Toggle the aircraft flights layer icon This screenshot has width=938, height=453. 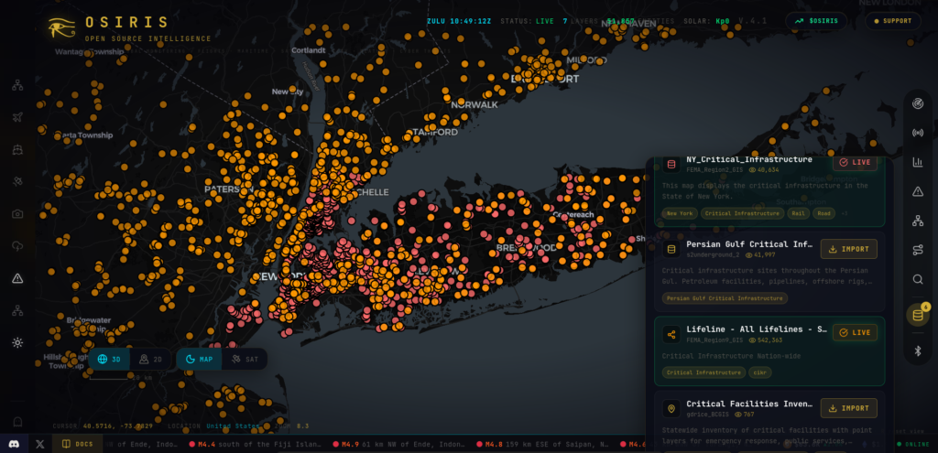(x=17, y=117)
